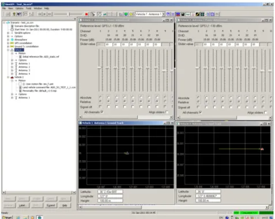275x219 pixels.
Task: Click the Antenna 3 icon under Vehicle 1
Action: pos(16,70)
